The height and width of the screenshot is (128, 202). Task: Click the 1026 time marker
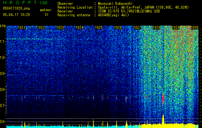click(118, 28)
